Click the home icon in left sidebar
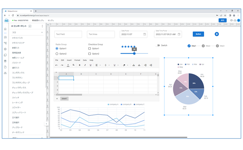243x150 pixels. click(x=5, y=29)
